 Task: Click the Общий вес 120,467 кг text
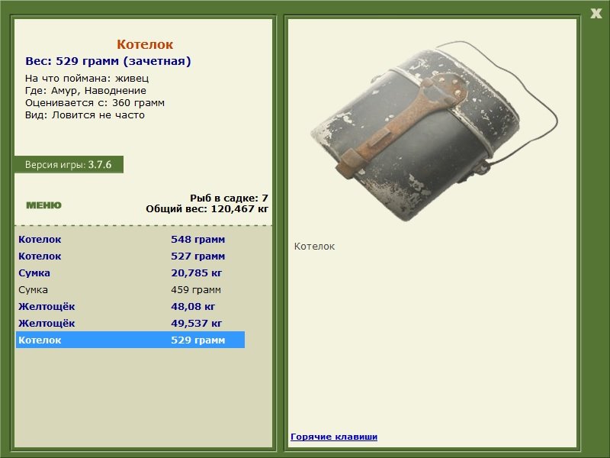tap(207, 208)
